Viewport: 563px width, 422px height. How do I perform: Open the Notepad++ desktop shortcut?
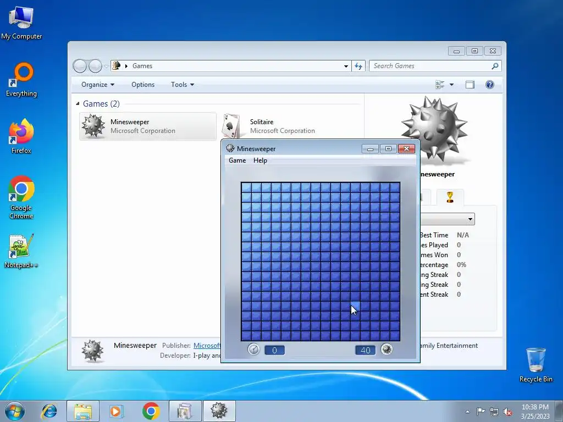(x=21, y=251)
